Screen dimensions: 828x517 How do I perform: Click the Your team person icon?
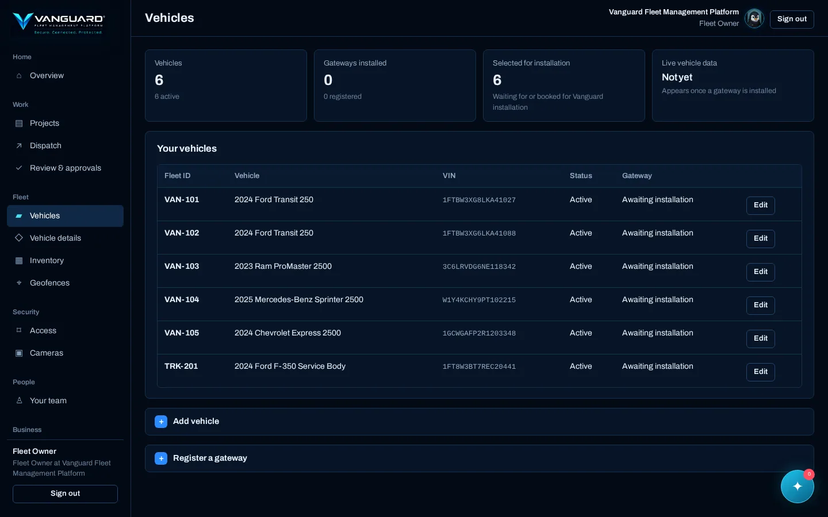(19, 401)
